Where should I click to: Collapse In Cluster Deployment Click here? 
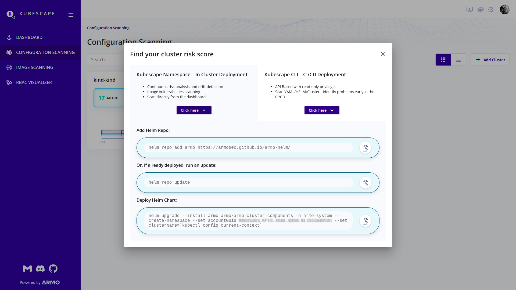[x=194, y=110]
